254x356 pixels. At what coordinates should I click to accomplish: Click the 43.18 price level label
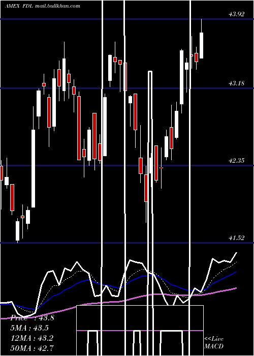(x=237, y=83)
